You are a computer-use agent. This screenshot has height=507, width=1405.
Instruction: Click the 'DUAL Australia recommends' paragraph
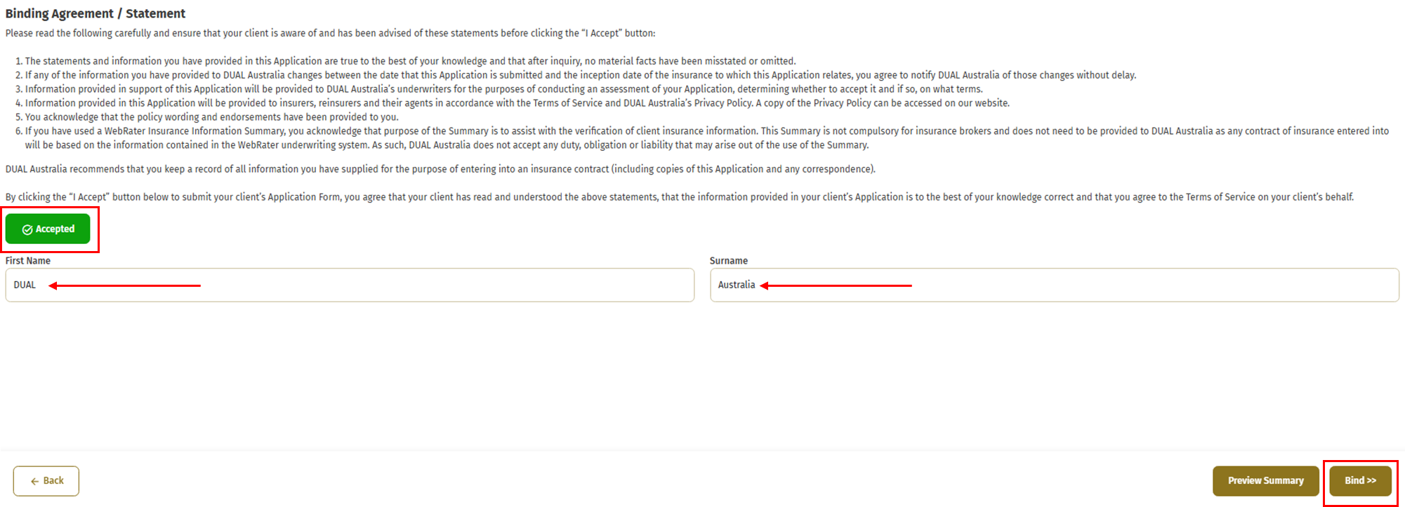click(x=440, y=169)
